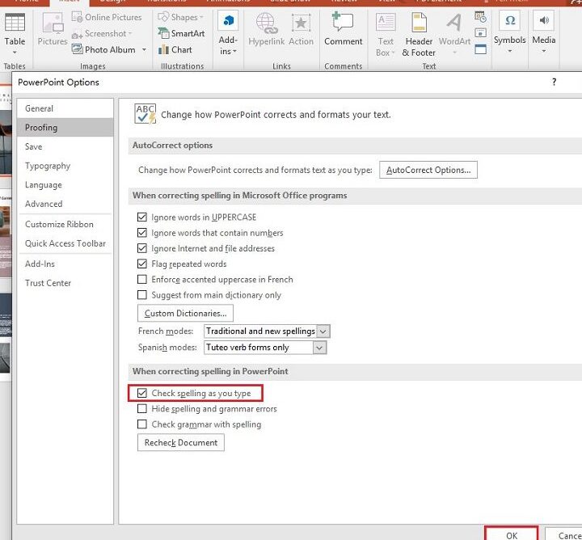The height and width of the screenshot is (540, 582).
Task: Open the Typography options category
Action: tap(65, 166)
